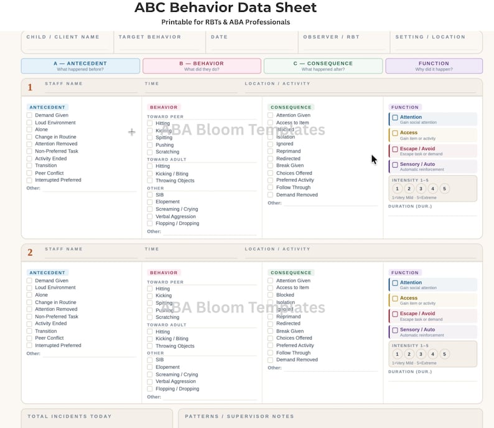Check Choices Offered in incident 2 consequence
The image size is (494, 428).
[x=270, y=338]
